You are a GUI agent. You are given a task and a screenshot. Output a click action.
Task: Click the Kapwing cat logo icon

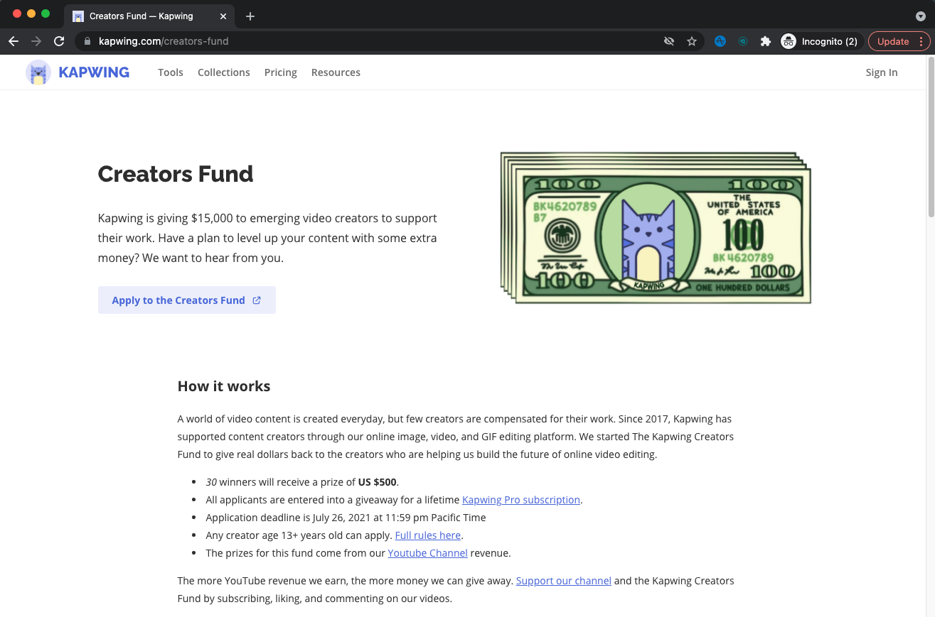(38, 72)
